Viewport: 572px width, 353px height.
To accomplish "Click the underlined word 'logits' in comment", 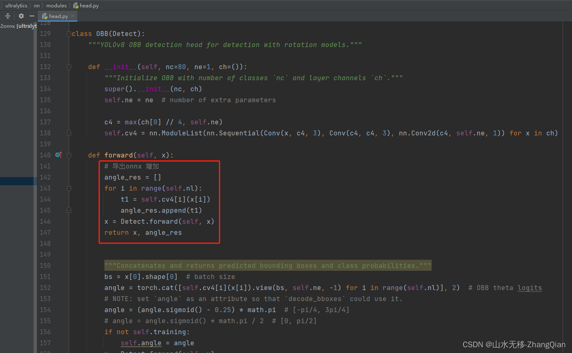I will click(529, 288).
